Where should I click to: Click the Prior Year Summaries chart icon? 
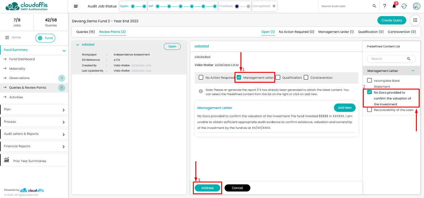pos(7,160)
